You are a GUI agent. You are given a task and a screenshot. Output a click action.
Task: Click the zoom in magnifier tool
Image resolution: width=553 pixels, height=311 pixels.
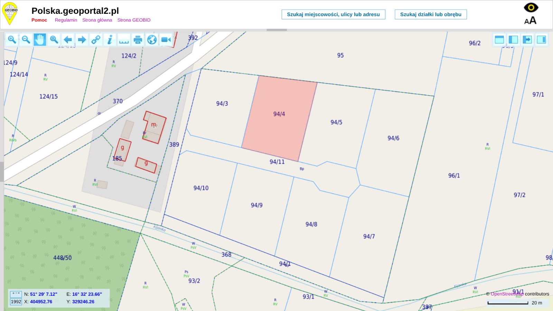pyautogui.click(x=12, y=40)
